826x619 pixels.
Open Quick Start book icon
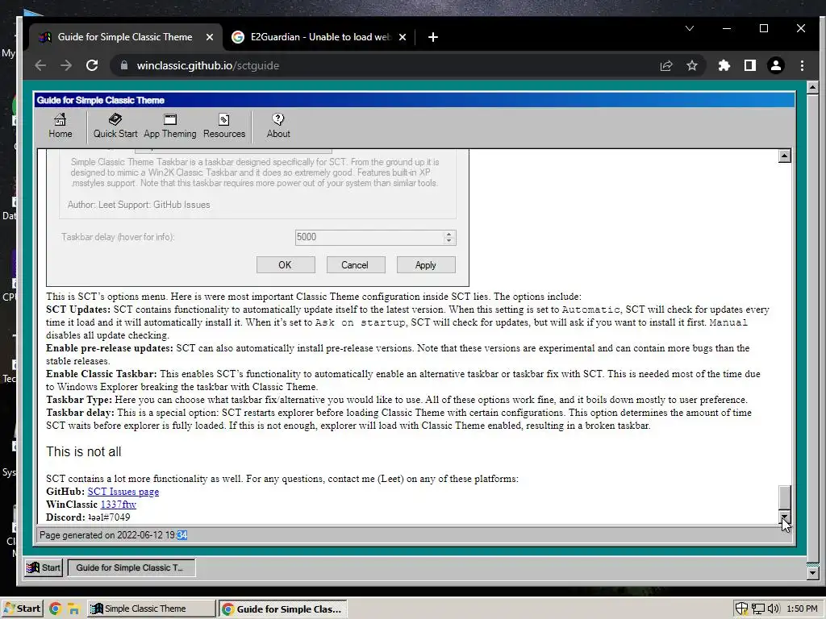pos(115,126)
